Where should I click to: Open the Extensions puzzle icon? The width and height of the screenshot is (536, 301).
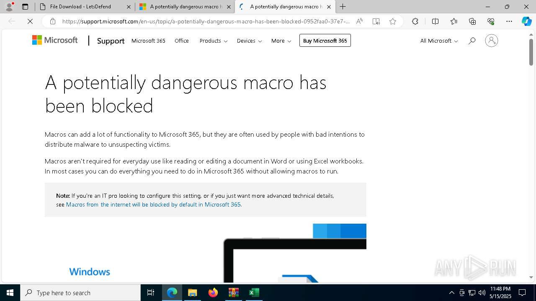[415, 21]
